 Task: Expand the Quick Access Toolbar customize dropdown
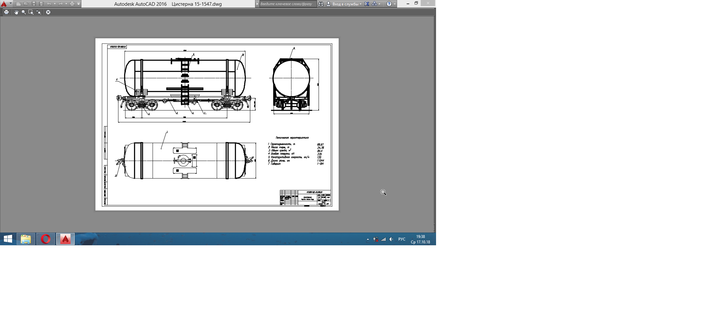[x=79, y=4]
